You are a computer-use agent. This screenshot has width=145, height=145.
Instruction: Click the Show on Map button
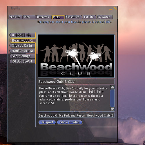pyautogui.click(x=70, y=122)
